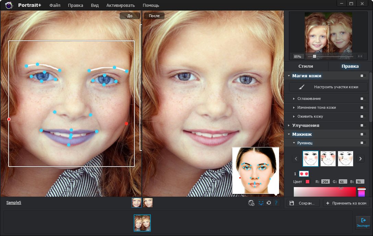Screen dimensions: 373x236
Task: Click the Portrait+ logo icon
Action: pyautogui.click(x=9, y=5)
